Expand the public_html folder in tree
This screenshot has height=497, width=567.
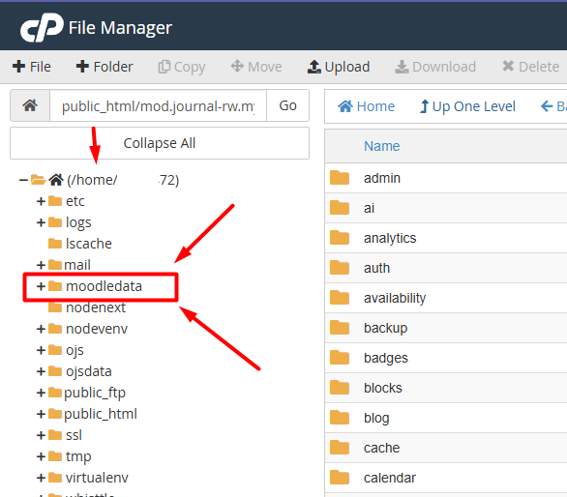41,414
